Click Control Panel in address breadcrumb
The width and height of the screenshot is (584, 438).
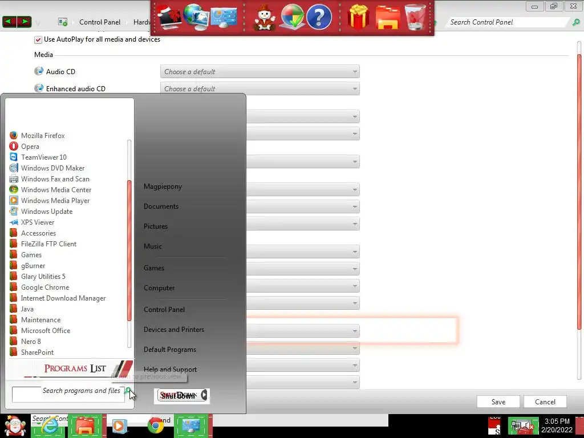click(x=100, y=22)
